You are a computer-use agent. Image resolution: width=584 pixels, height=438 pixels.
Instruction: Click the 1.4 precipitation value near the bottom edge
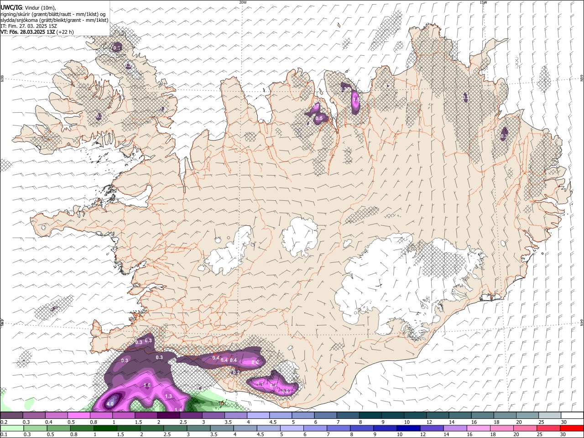pyautogui.click(x=178, y=410)
